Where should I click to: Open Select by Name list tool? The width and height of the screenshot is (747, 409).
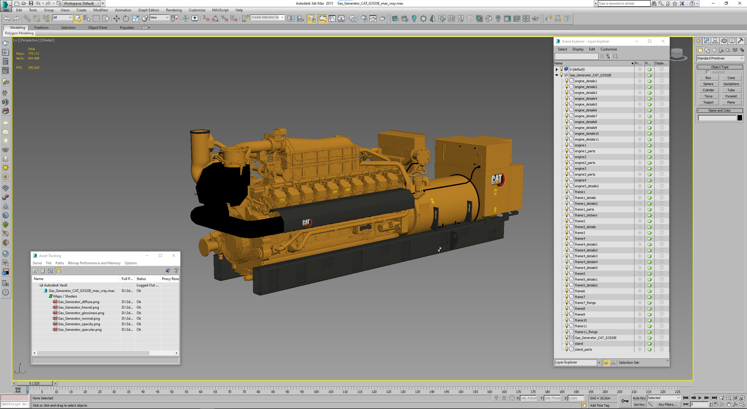click(x=87, y=19)
